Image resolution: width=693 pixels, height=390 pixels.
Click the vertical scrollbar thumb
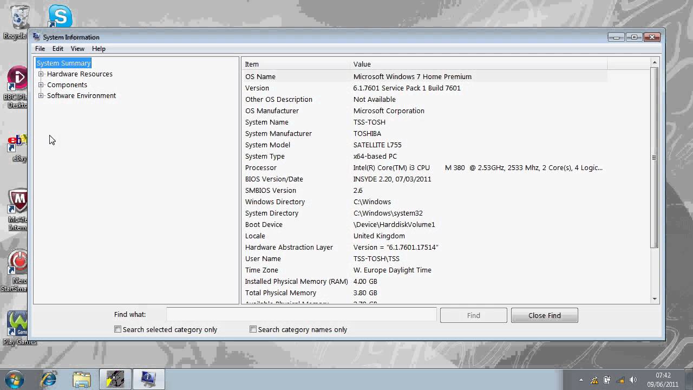click(655, 158)
